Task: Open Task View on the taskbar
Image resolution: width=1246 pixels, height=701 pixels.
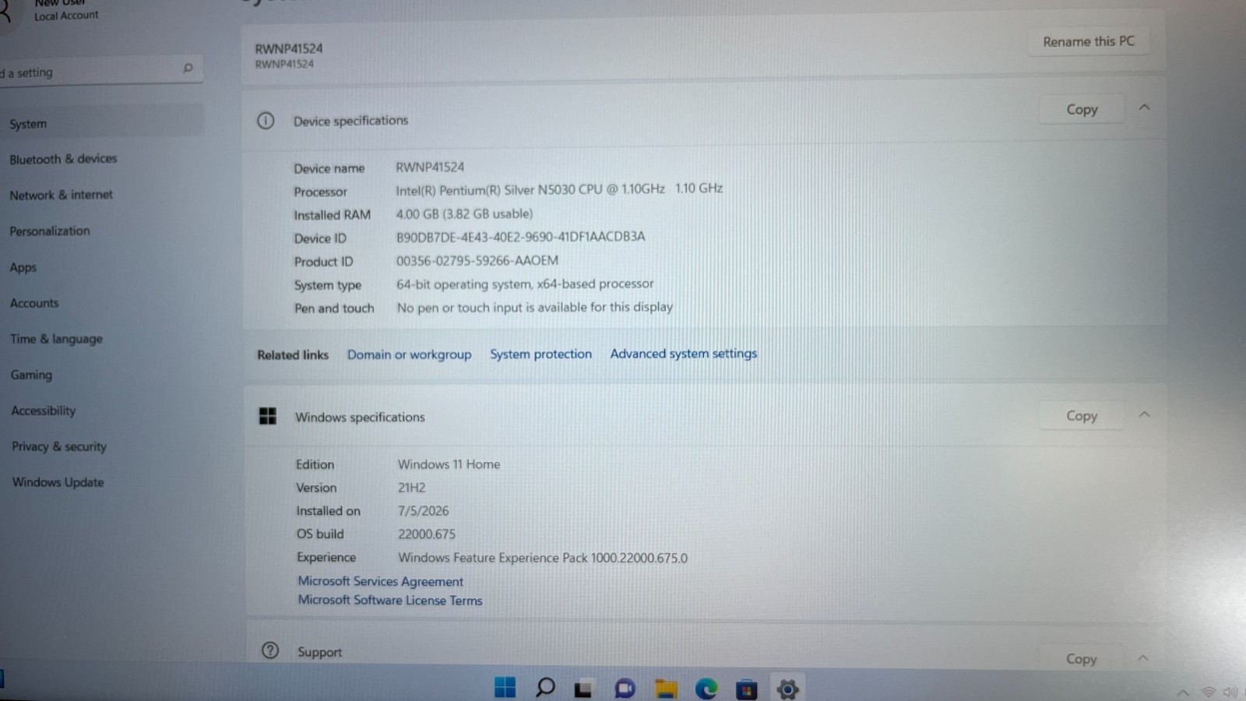Action: click(x=583, y=689)
